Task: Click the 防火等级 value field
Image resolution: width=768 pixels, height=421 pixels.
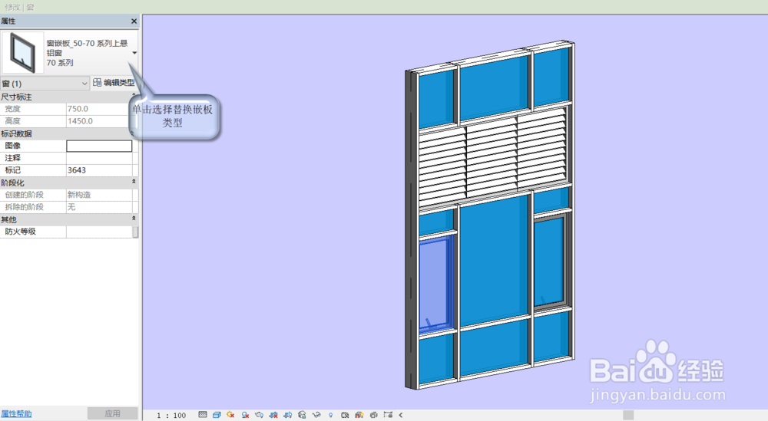Action: click(99, 232)
